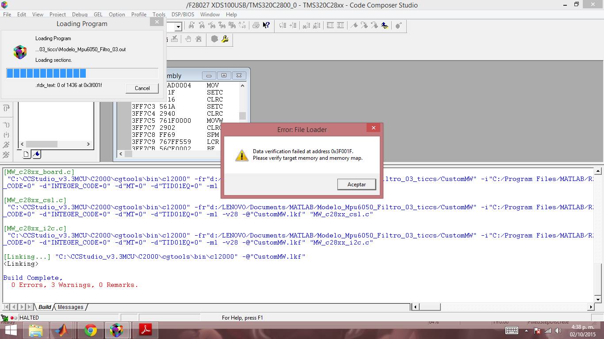Click the edit bookmarks blue icon

point(384,25)
